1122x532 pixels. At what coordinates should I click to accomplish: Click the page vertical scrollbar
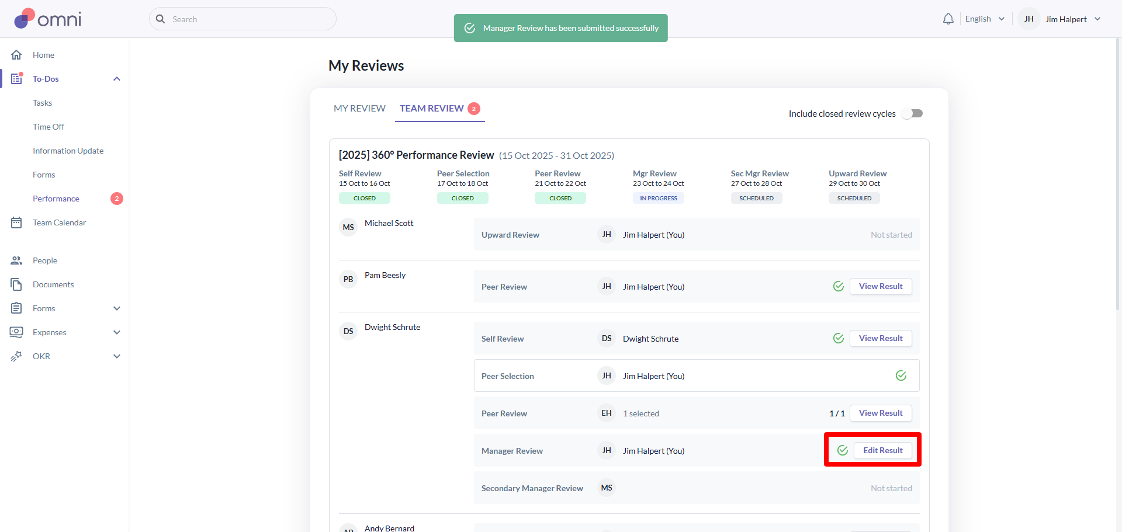click(x=1118, y=175)
